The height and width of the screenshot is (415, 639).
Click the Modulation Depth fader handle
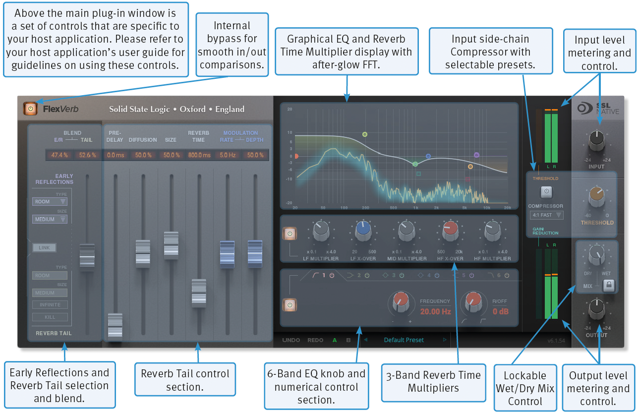click(x=255, y=254)
